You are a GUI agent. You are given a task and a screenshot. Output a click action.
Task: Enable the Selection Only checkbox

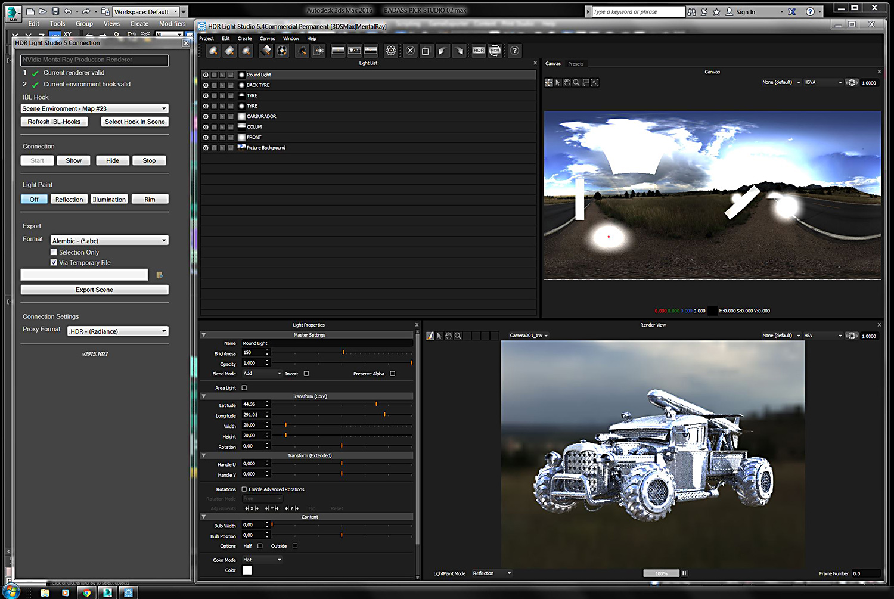[54, 252]
